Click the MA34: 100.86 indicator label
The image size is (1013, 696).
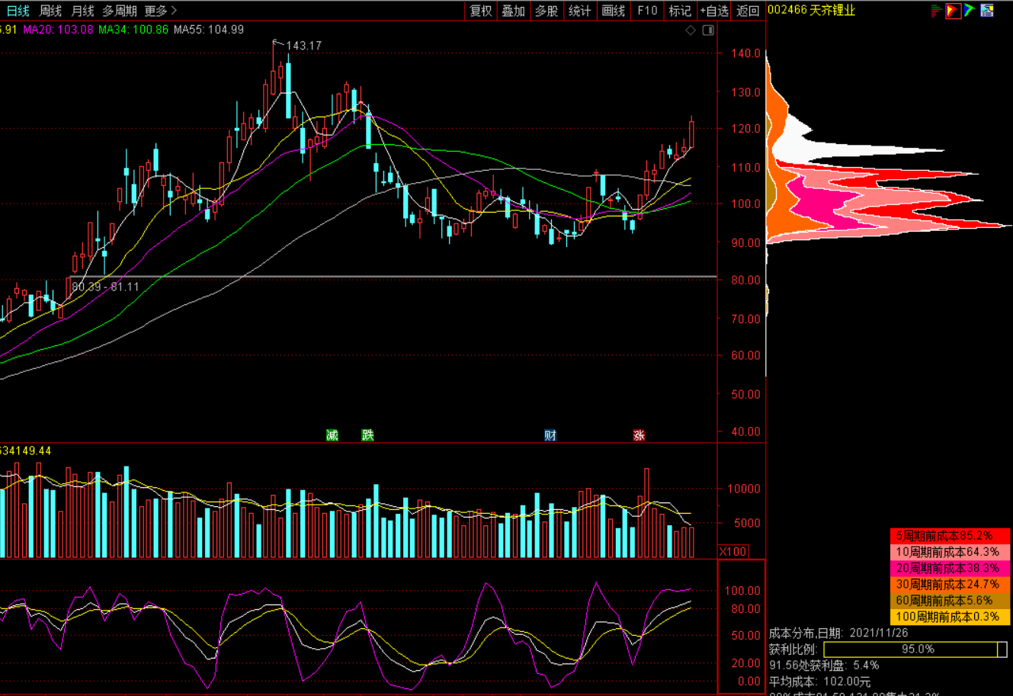click(x=133, y=30)
